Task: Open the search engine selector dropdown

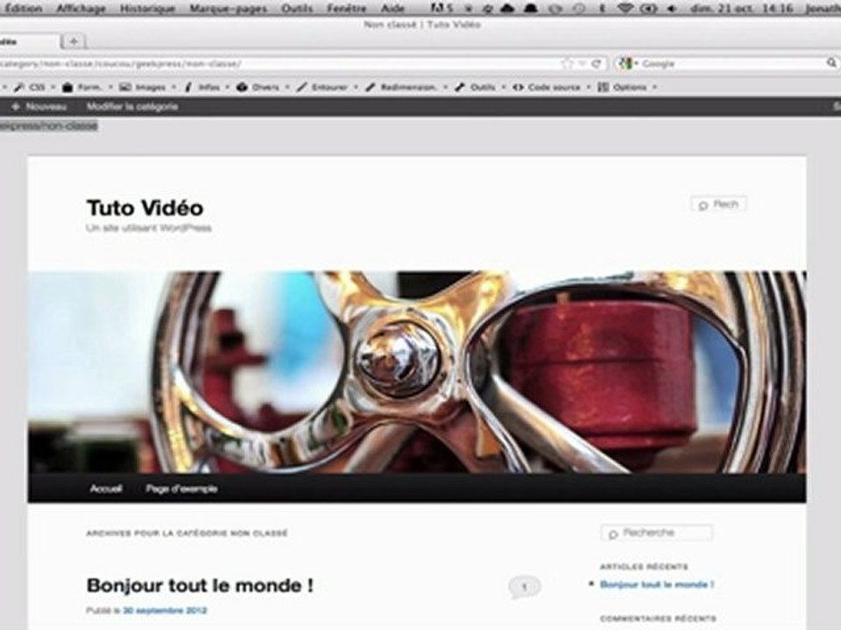Action: [x=629, y=64]
